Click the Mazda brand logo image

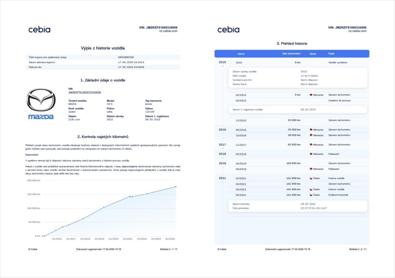(x=41, y=104)
